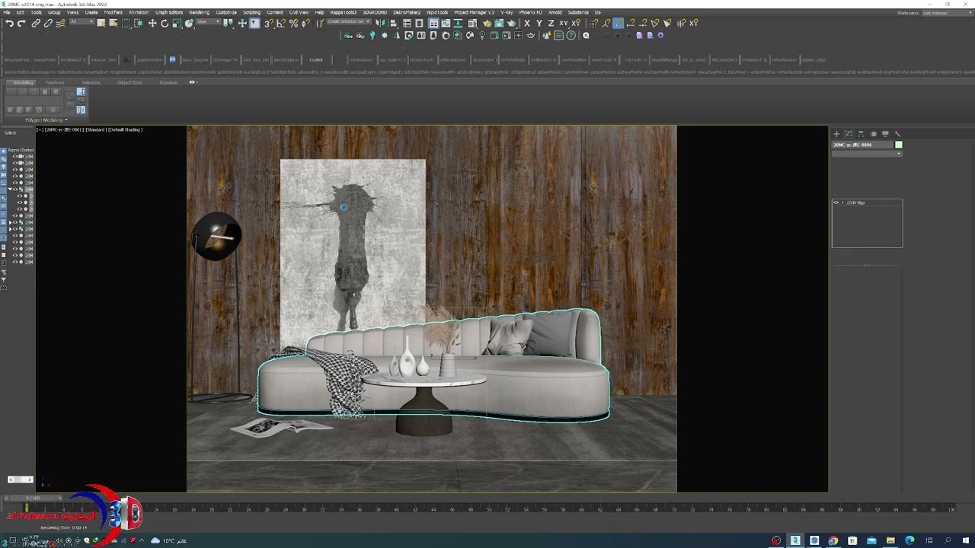Click the Chrome icon in taskbar

pos(833,540)
